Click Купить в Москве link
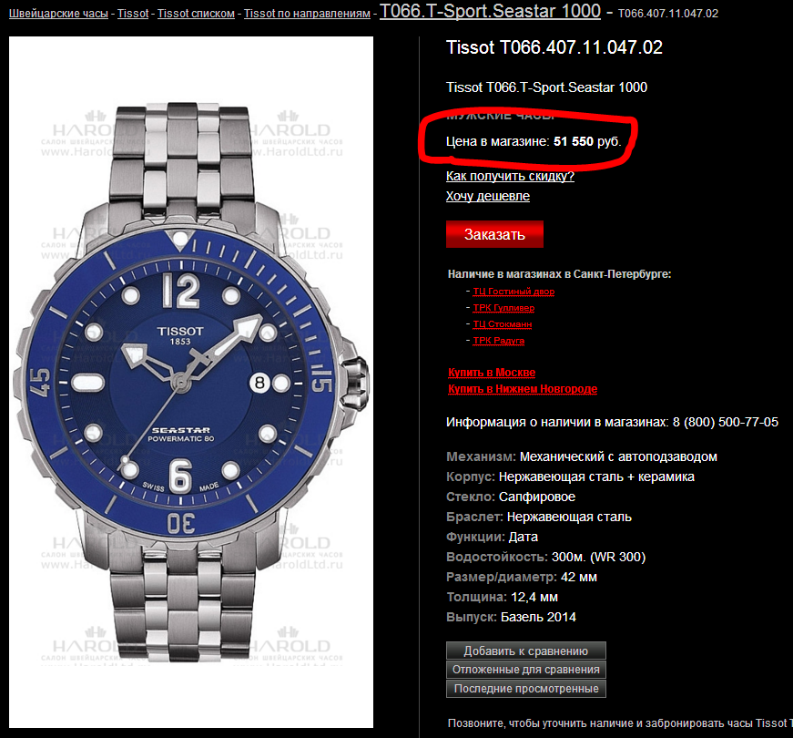This screenshot has width=793, height=738. [492, 373]
